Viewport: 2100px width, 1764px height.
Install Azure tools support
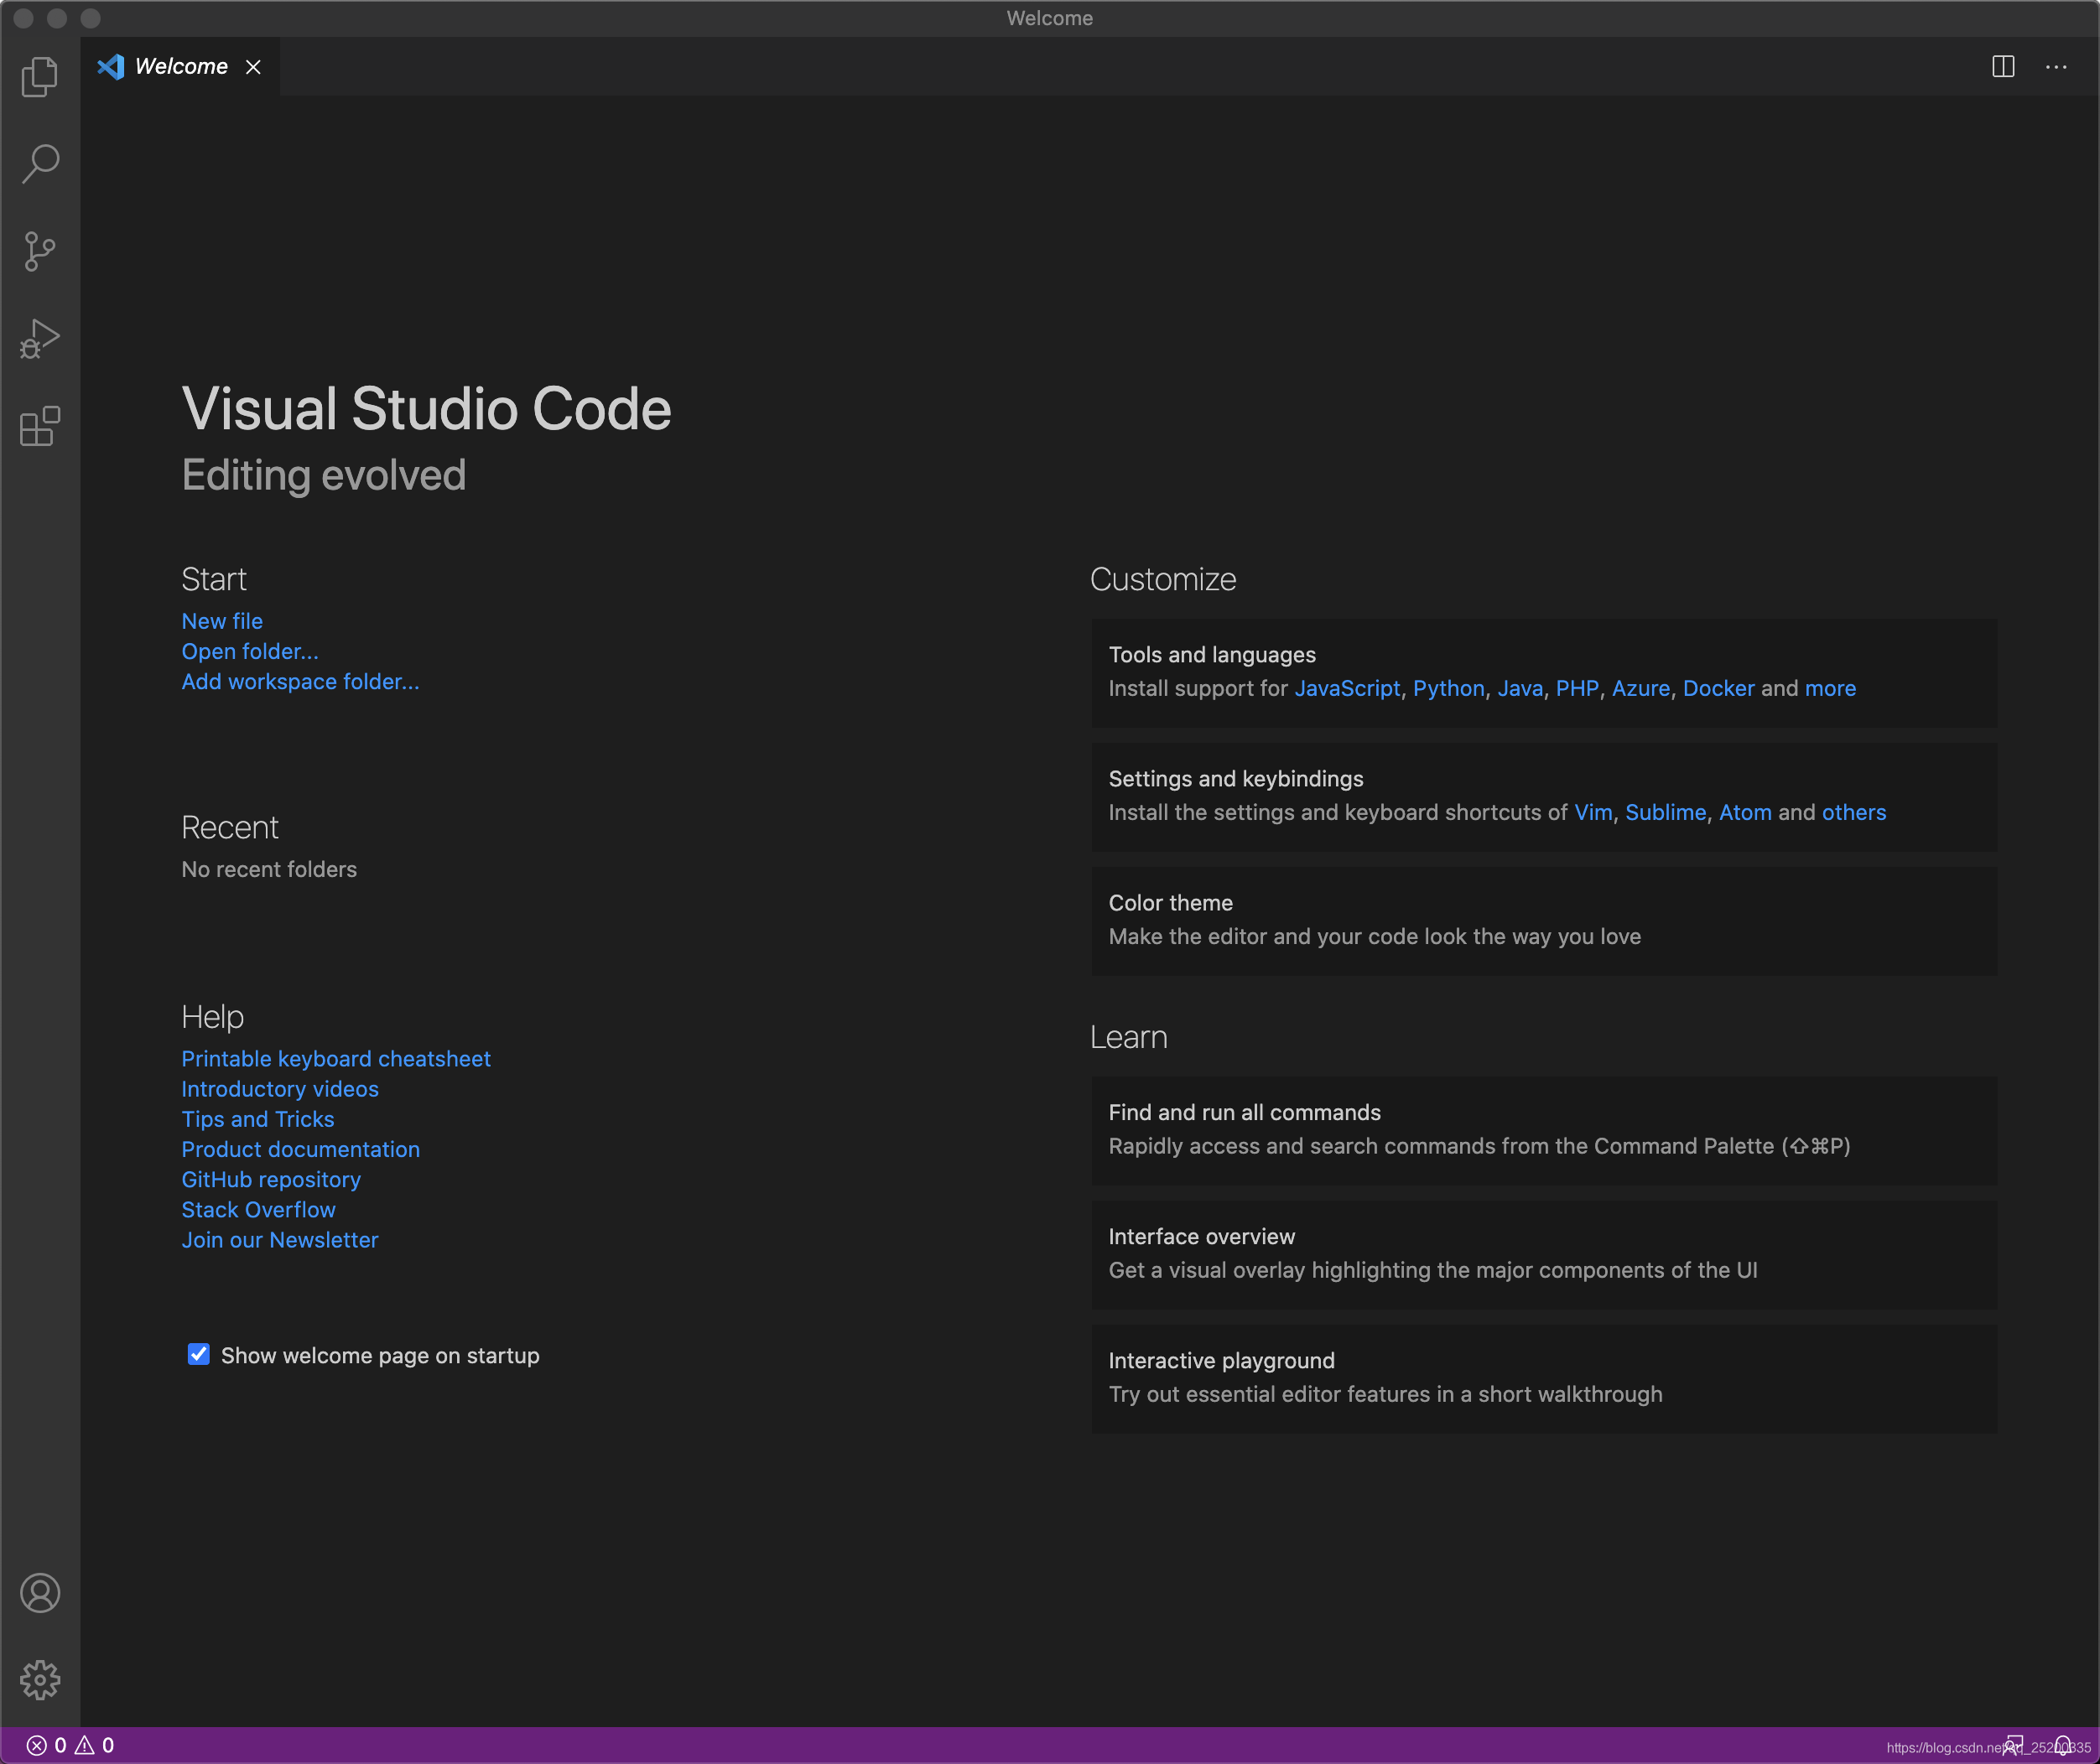pyautogui.click(x=1640, y=688)
